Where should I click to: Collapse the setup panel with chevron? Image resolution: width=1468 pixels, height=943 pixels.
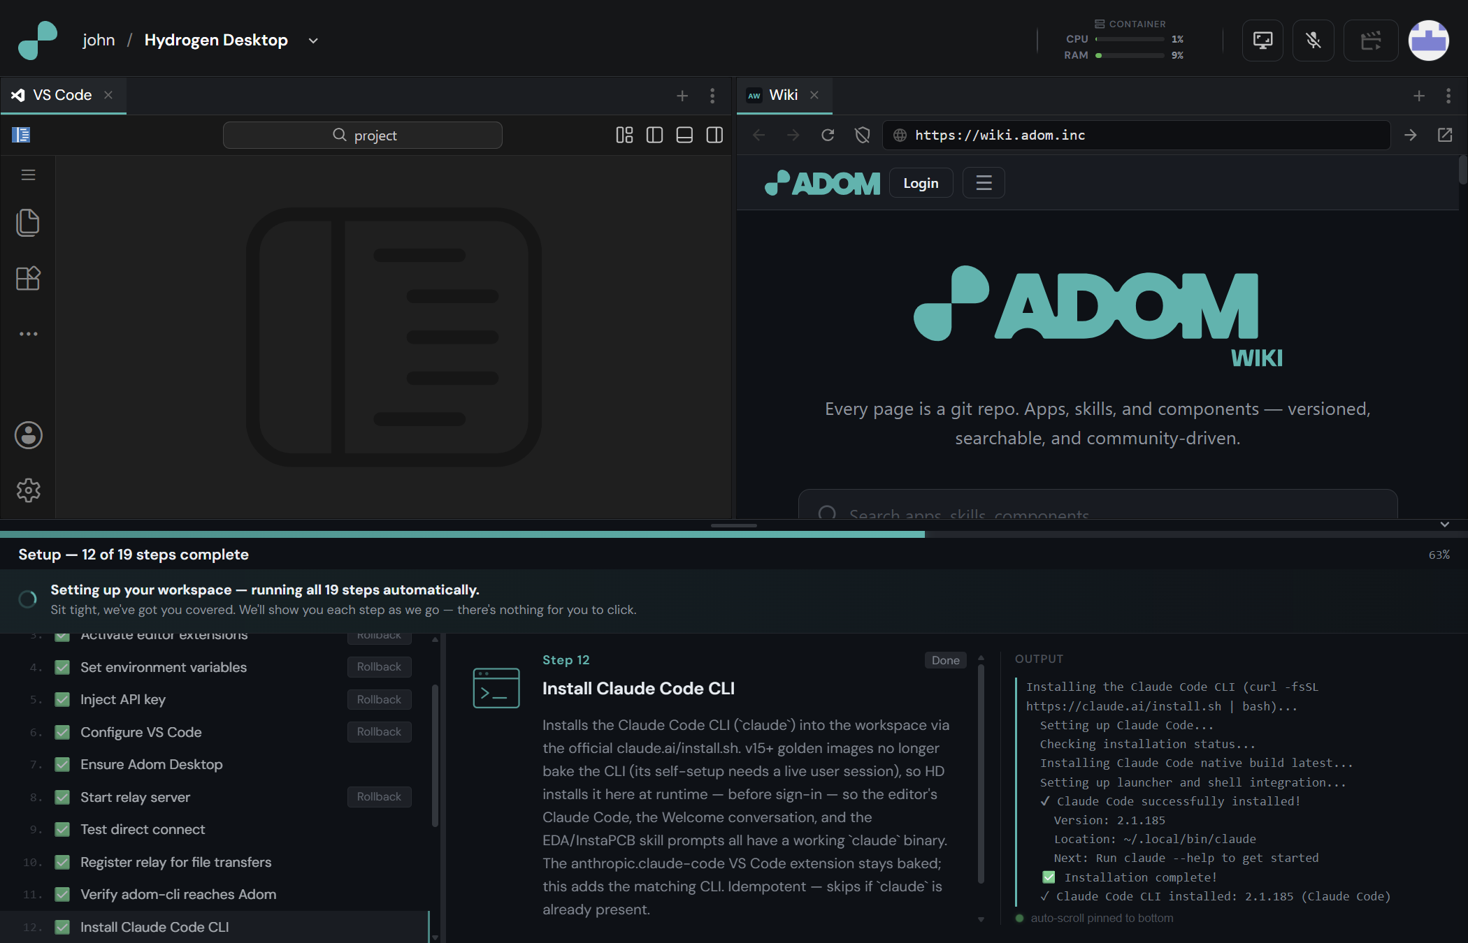[x=1444, y=525]
